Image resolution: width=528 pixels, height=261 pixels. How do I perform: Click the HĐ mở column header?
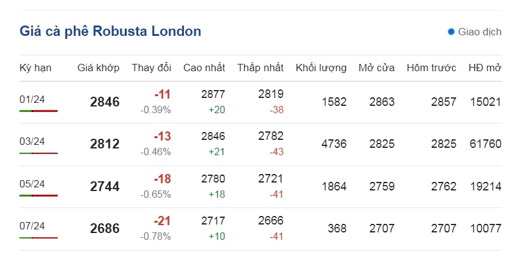(x=485, y=68)
